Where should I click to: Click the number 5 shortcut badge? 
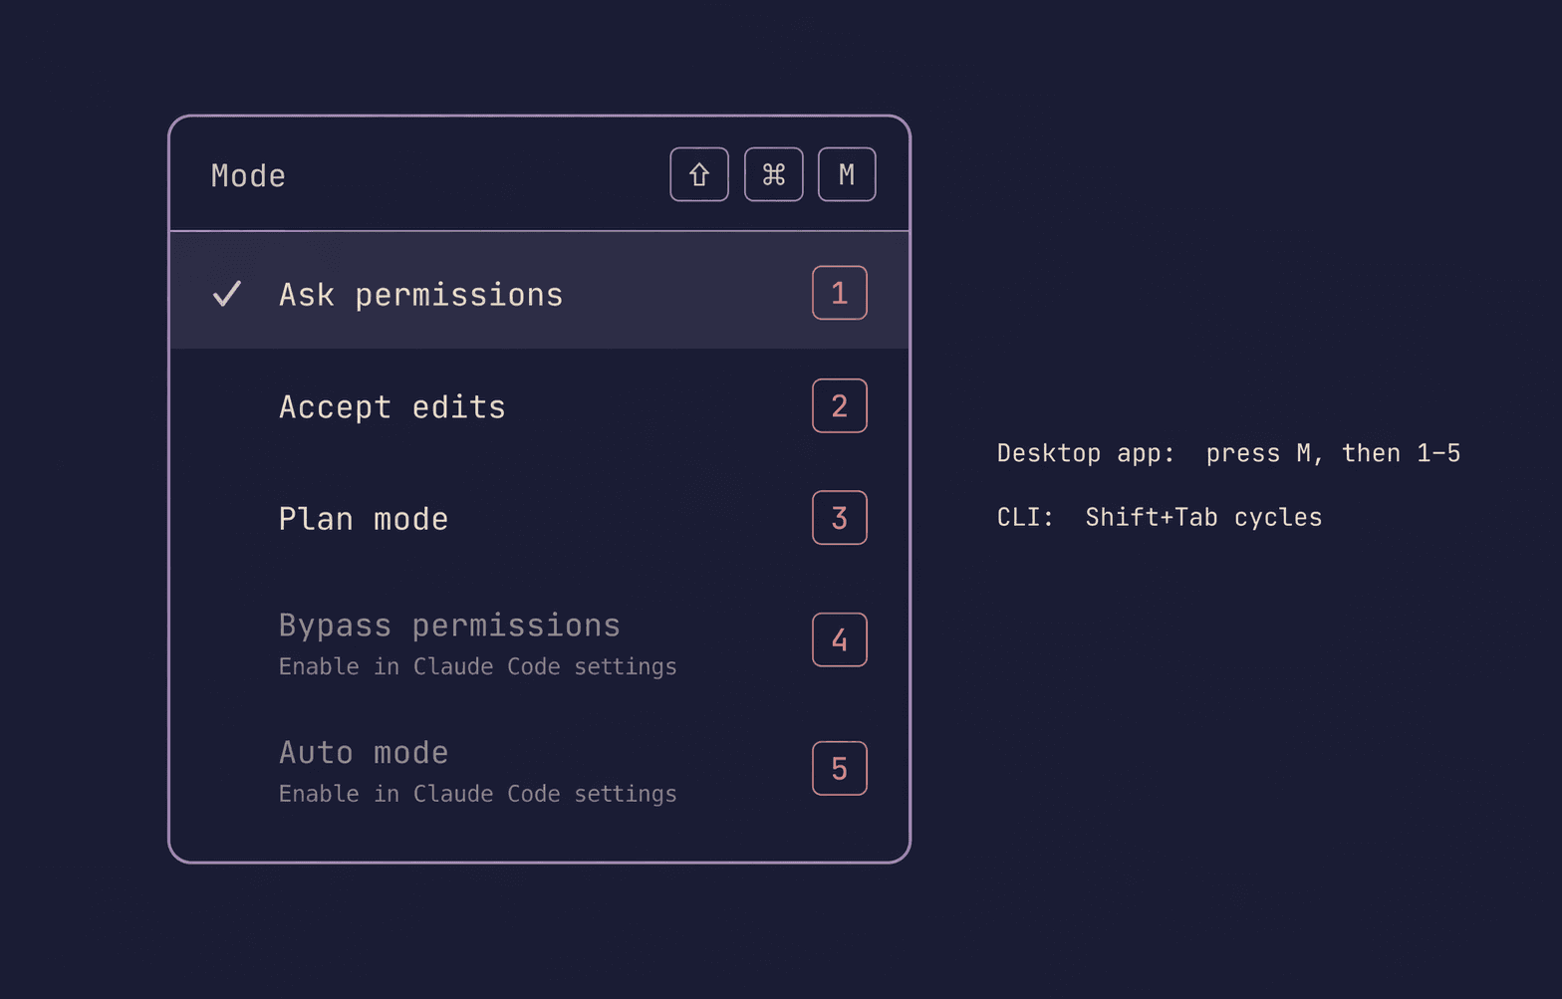coord(839,768)
